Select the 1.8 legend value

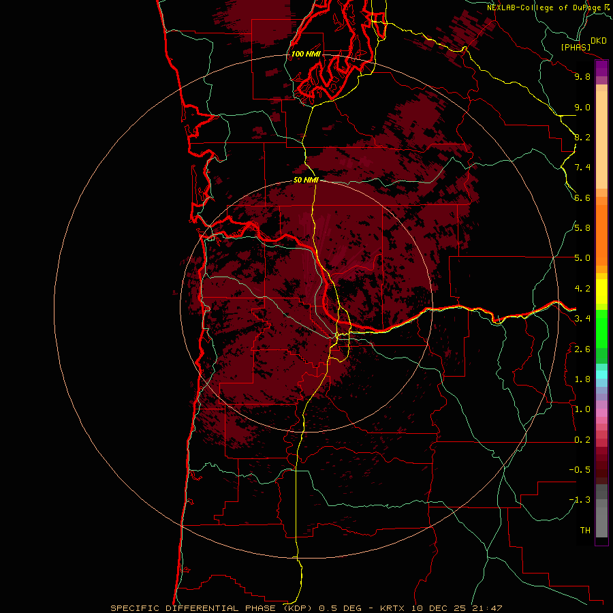pyautogui.click(x=582, y=379)
